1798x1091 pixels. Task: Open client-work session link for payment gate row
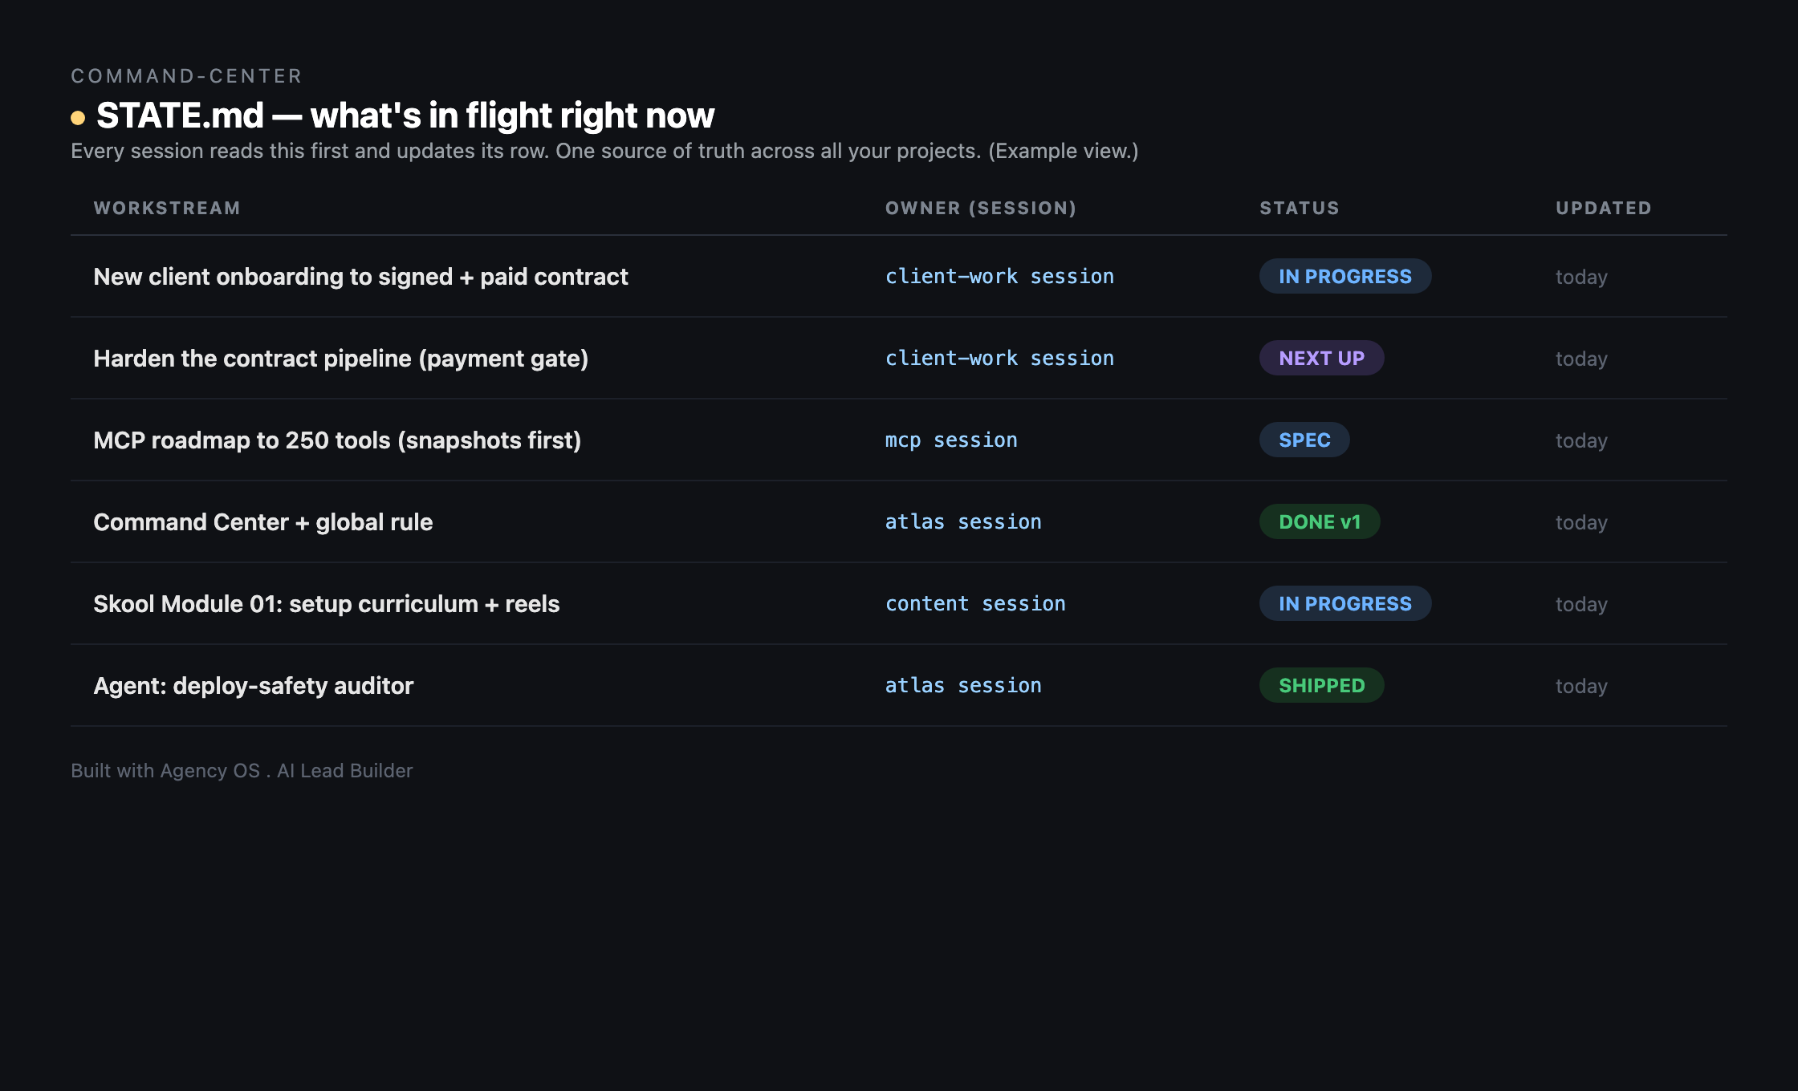pyautogui.click(x=999, y=358)
